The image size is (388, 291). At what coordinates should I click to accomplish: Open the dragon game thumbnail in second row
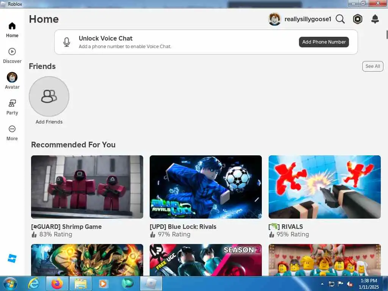[87, 260]
